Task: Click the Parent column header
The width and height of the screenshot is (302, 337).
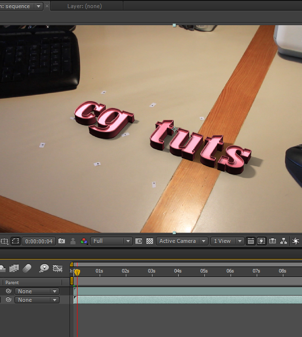Action: [x=12, y=283]
